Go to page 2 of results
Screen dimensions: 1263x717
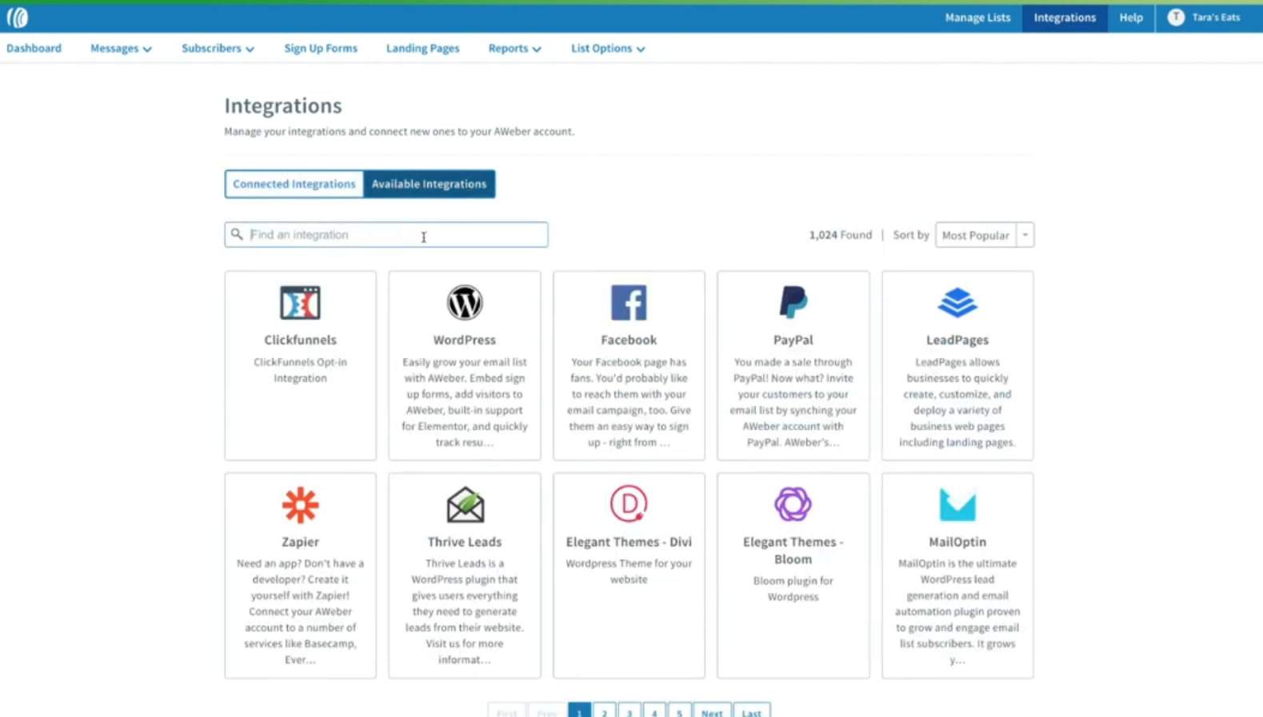(x=605, y=712)
